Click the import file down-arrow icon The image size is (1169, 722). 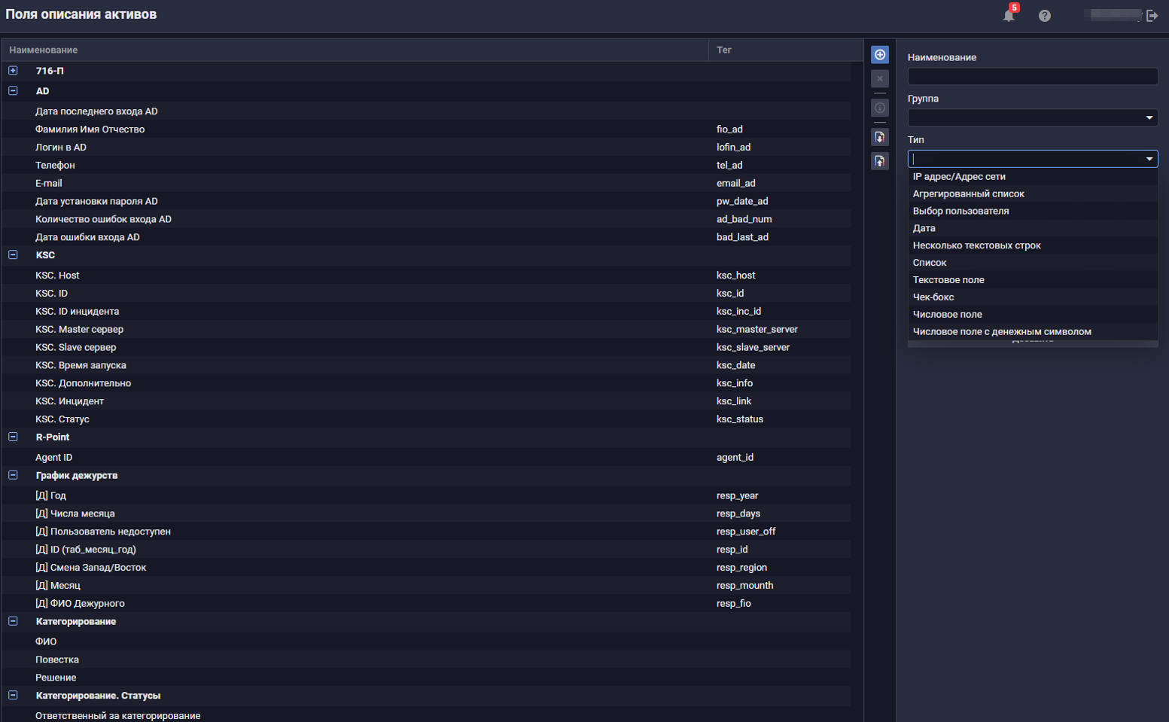point(879,137)
